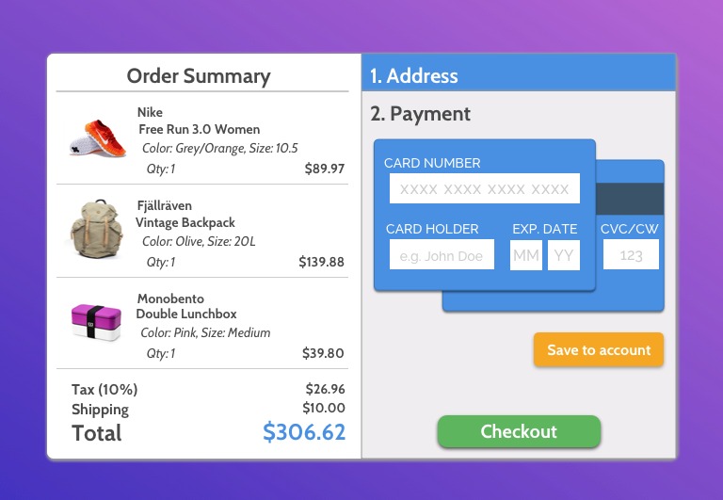Click the dark magnetic stripe on card back
Screen dimensions: 723x500
click(630, 199)
